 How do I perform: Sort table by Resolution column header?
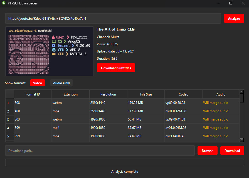108,94
